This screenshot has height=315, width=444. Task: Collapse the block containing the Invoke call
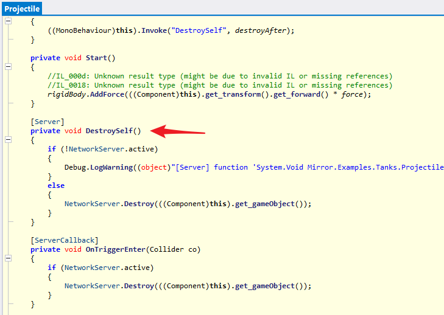8,21
